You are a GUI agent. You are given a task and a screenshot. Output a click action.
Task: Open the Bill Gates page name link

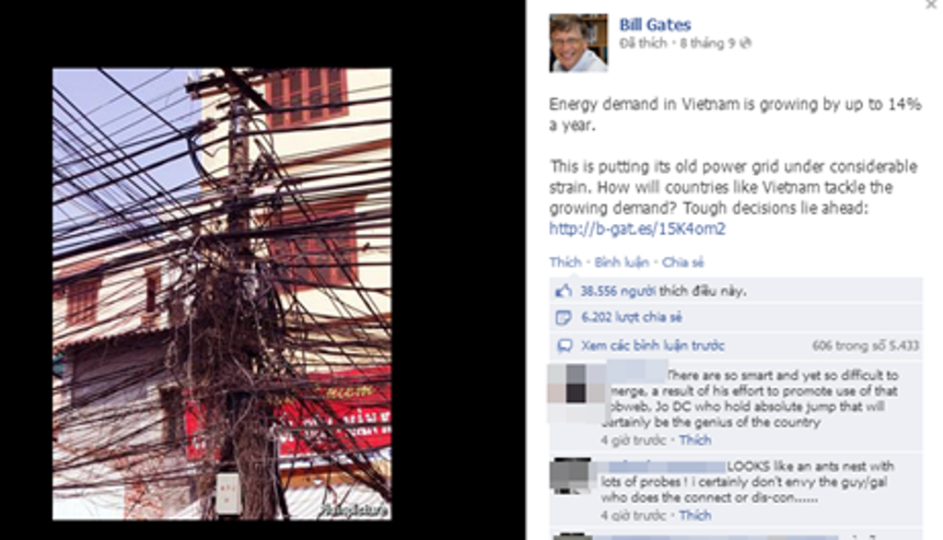[655, 25]
